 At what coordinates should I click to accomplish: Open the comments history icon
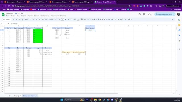[x=144, y=14]
